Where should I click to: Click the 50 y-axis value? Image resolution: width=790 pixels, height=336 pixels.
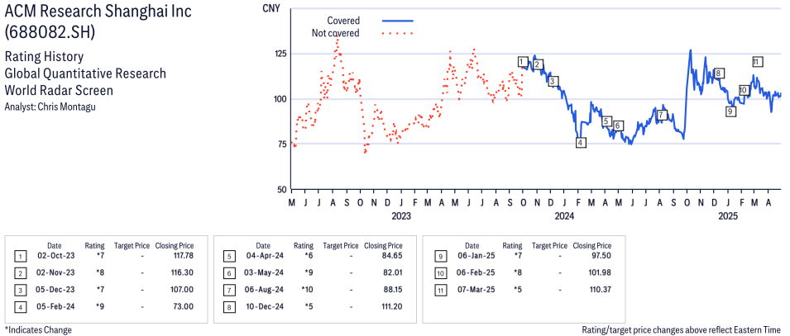[283, 189]
